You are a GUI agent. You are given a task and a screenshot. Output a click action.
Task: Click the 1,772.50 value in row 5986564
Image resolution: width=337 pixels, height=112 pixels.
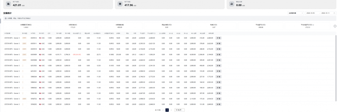coord(210,77)
